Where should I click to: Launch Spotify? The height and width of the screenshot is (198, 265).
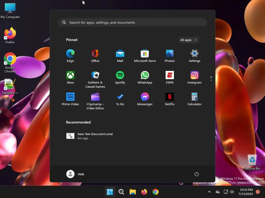click(120, 77)
